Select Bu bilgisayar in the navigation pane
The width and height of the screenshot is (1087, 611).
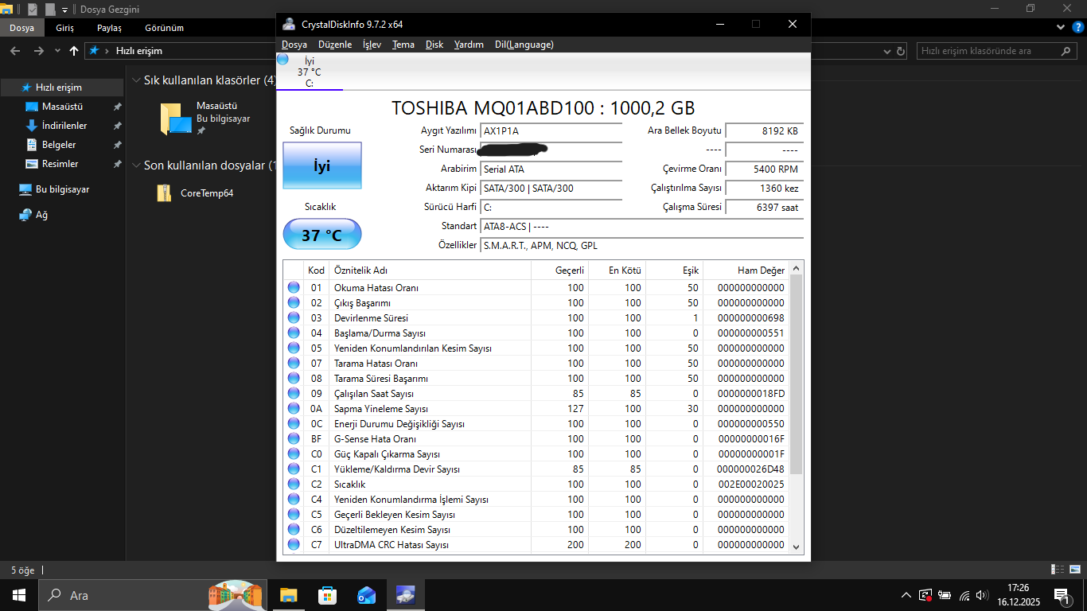click(x=62, y=189)
